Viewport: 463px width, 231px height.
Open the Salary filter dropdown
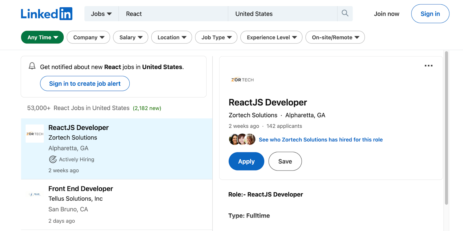coord(131,37)
